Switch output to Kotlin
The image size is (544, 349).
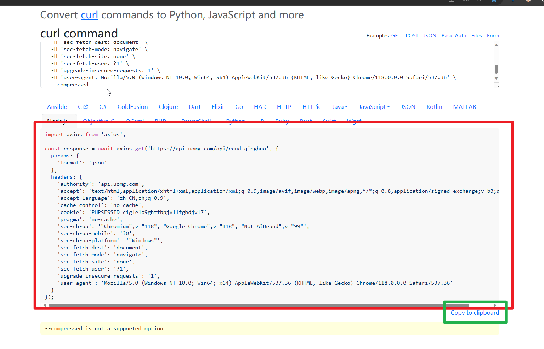[x=434, y=107]
